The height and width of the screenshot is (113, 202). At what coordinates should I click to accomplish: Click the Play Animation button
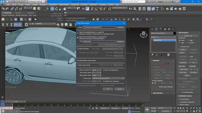click(181, 108)
